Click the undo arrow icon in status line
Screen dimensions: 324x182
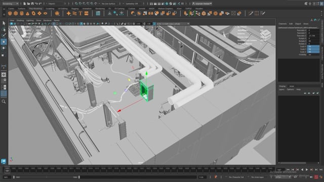pos(36,4)
